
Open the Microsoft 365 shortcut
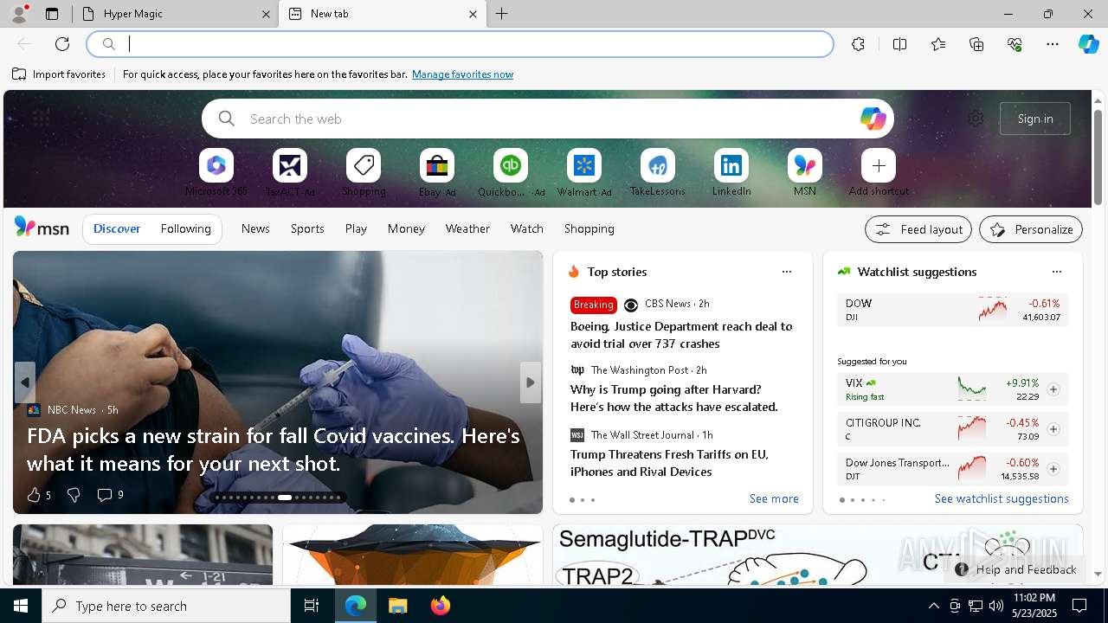(216, 172)
